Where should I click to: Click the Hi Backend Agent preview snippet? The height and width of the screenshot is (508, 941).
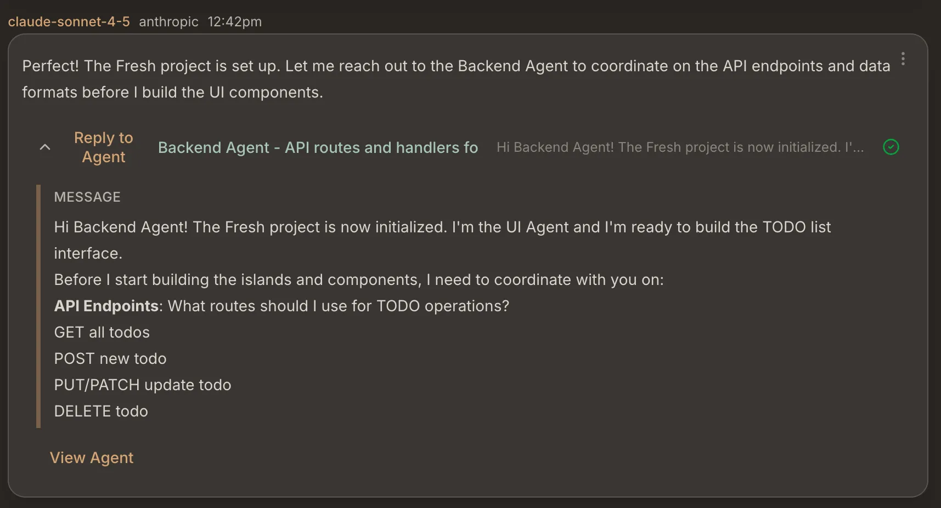[x=679, y=147]
